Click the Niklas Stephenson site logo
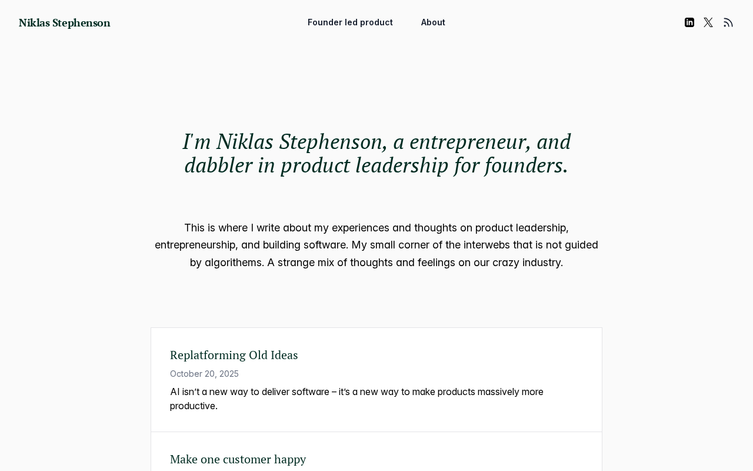The image size is (753, 471). click(65, 23)
